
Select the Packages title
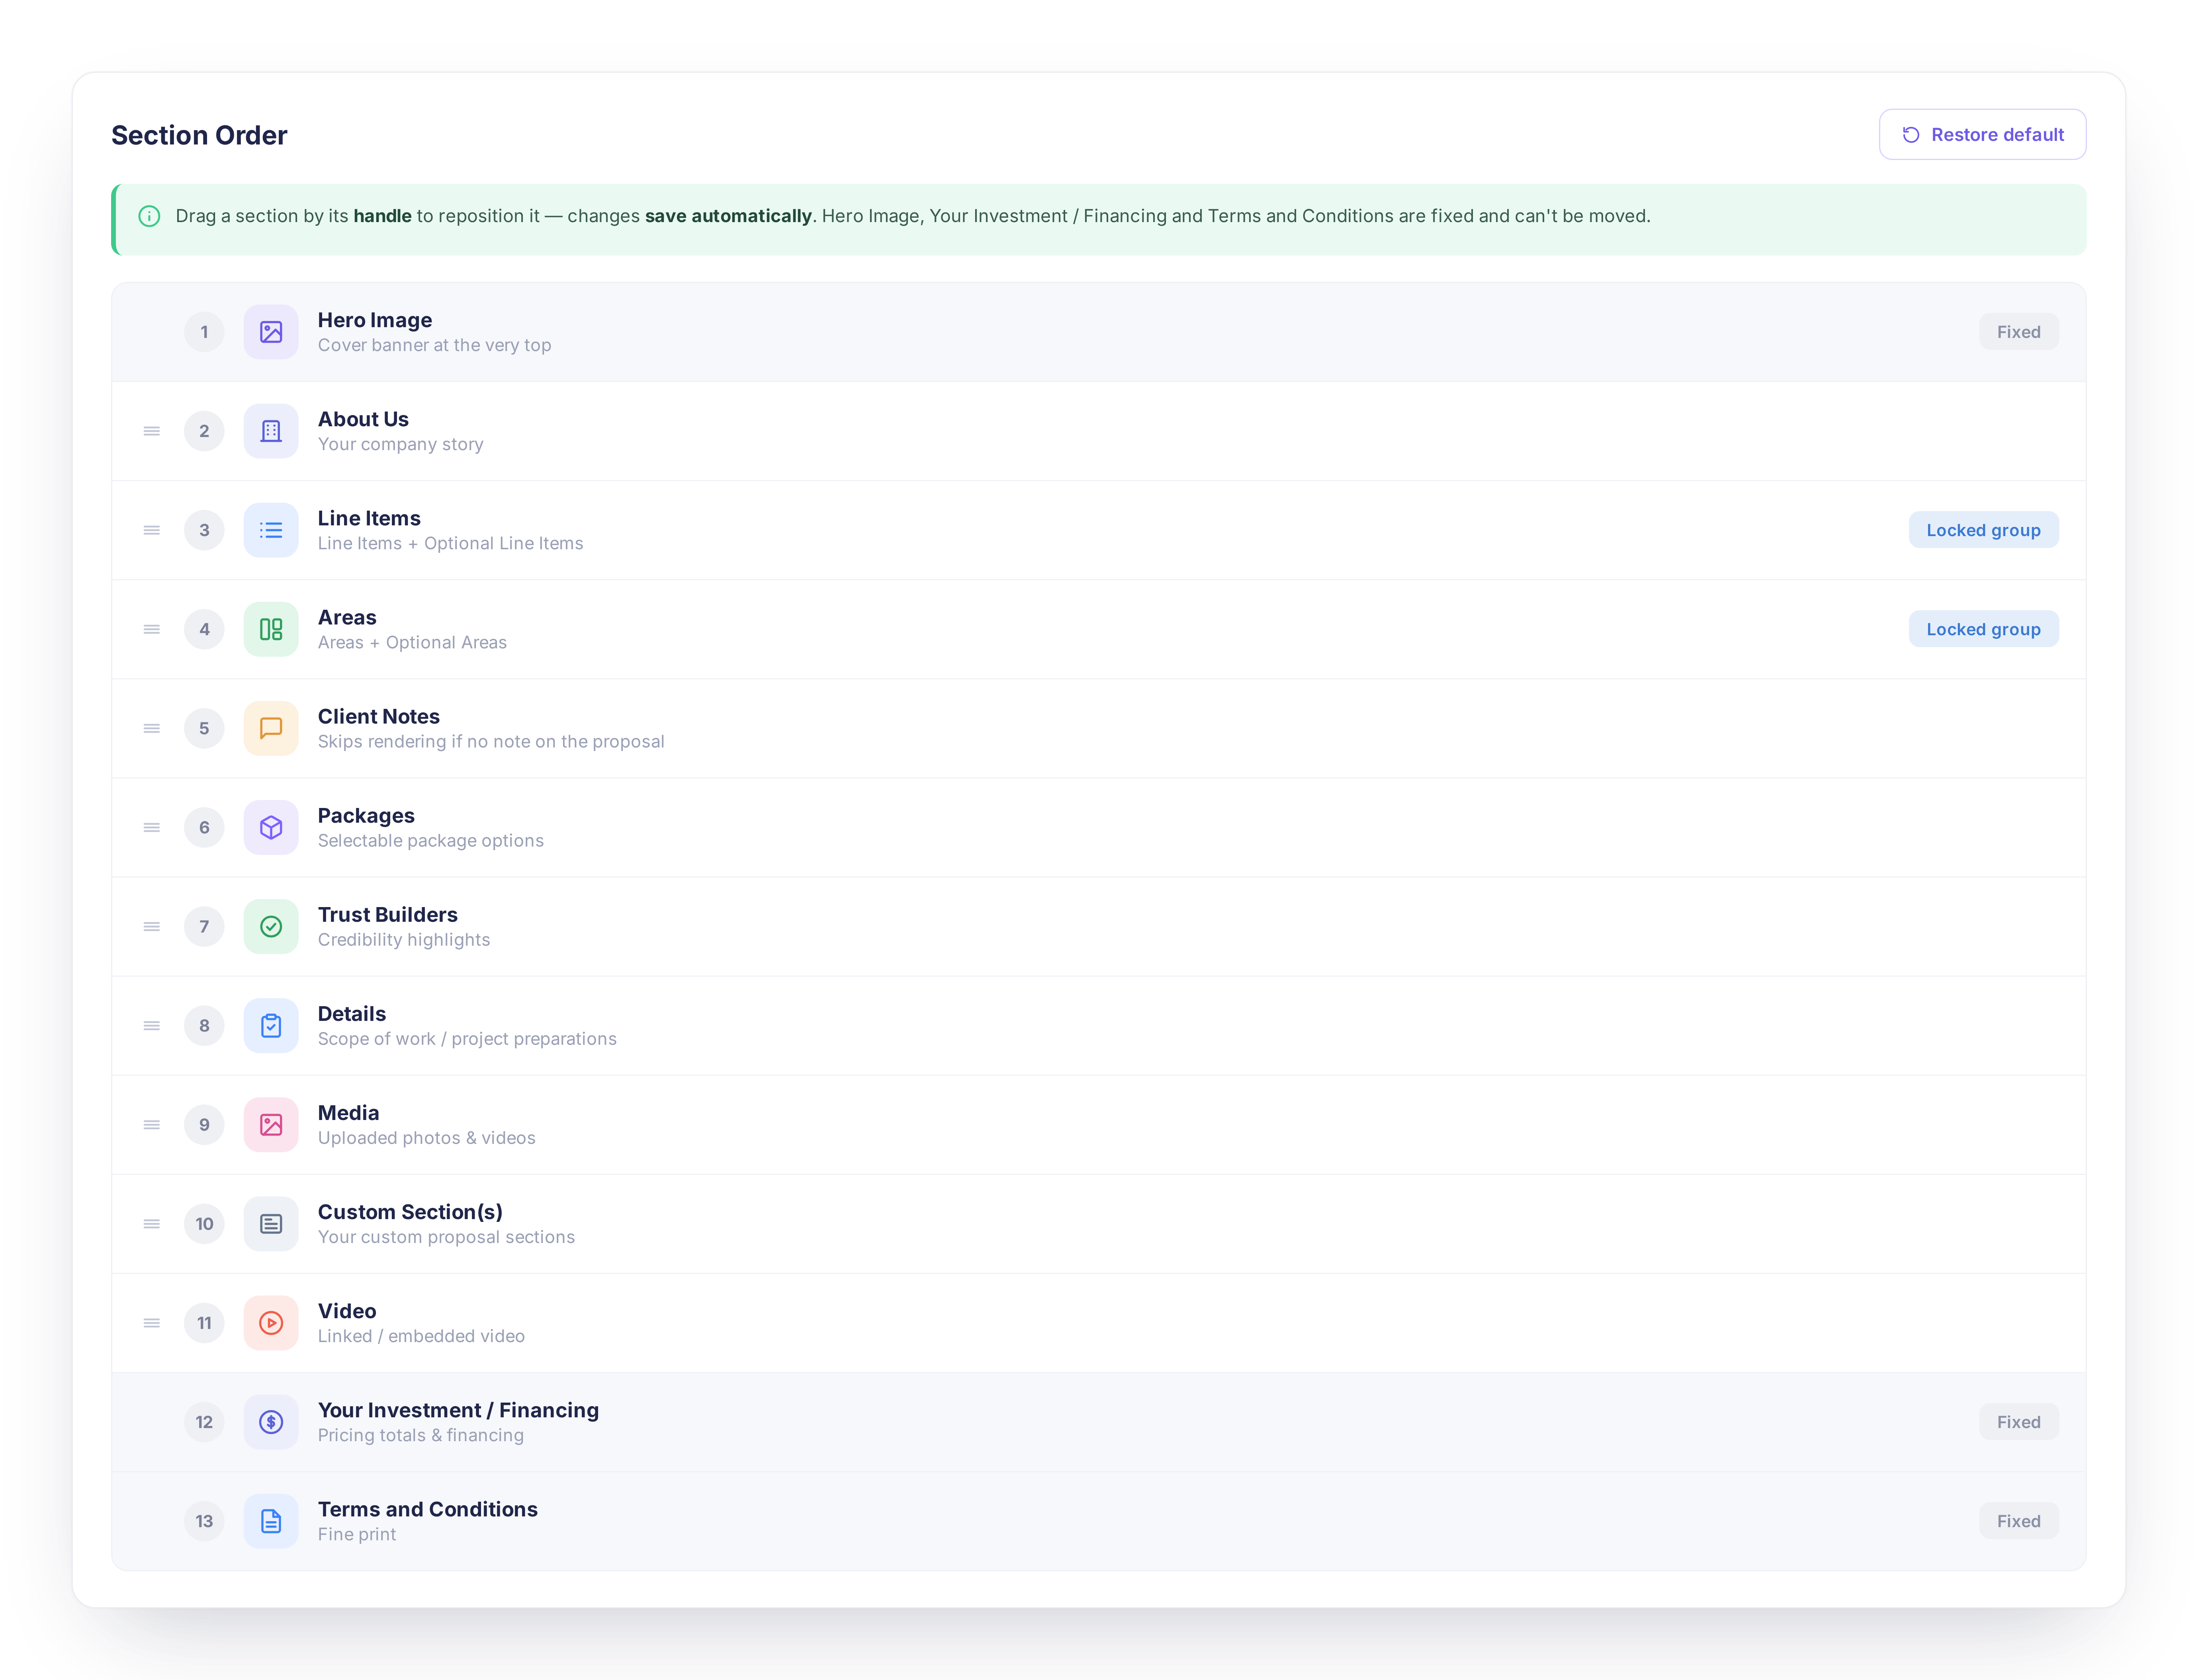pos(366,815)
